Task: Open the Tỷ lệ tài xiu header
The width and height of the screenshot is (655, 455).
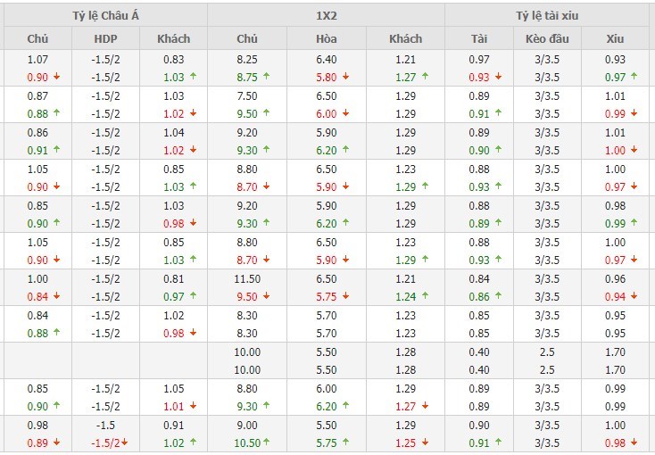Action: 551,15
